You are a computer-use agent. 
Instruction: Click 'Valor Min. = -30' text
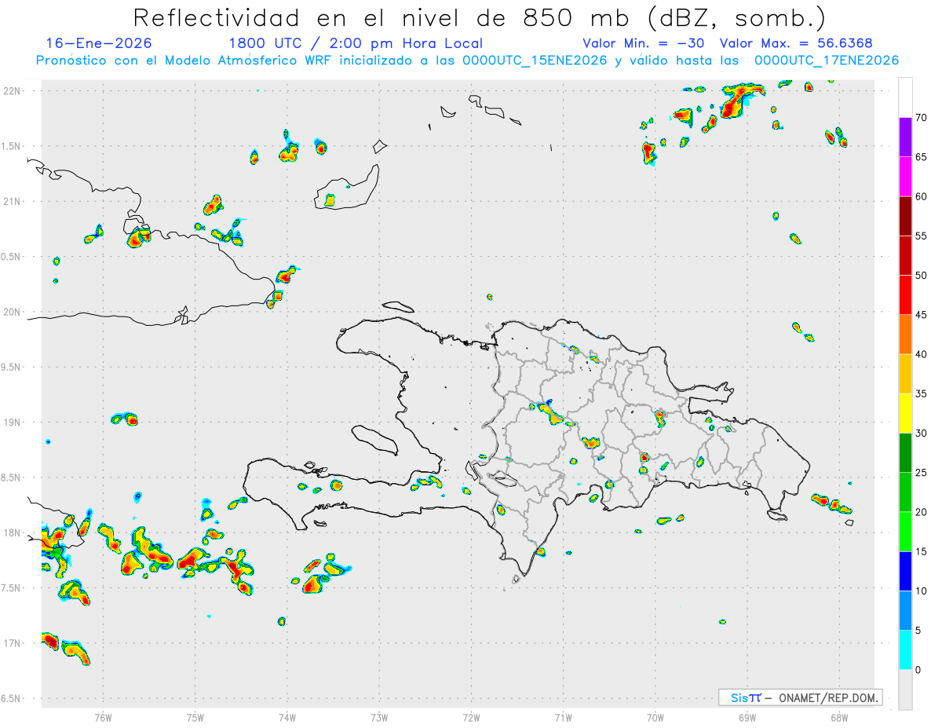[x=644, y=43]
